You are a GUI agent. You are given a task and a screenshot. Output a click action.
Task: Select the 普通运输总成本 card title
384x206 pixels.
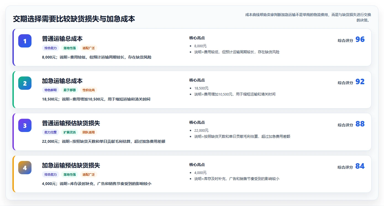pyautogui.click(x=62, y=39)
